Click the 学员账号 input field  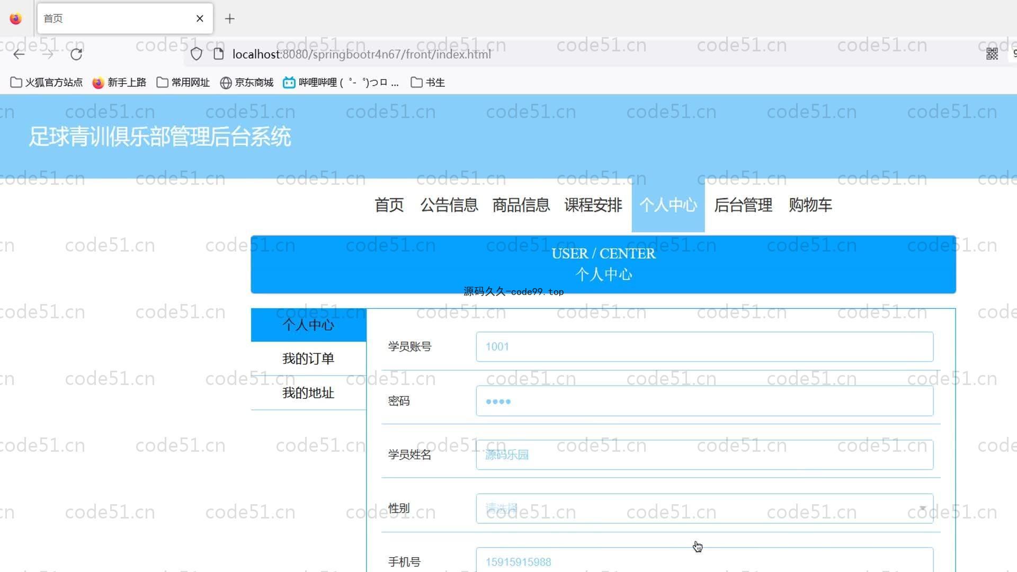704,347
